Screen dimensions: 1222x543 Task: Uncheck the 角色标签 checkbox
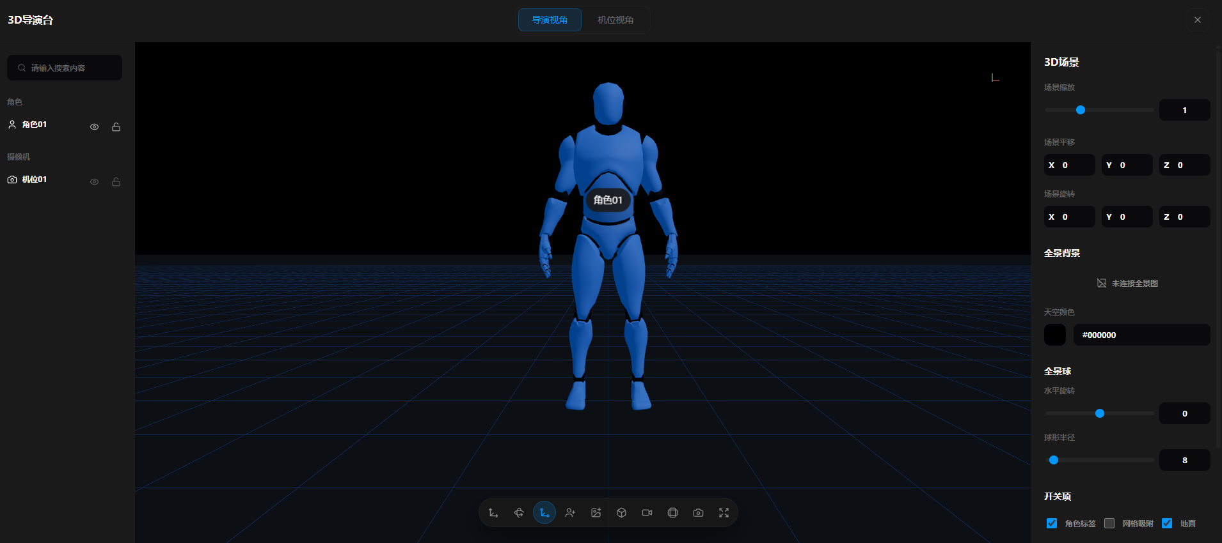[x=1052, y=523]
